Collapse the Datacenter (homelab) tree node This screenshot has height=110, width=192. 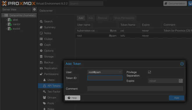3,15
